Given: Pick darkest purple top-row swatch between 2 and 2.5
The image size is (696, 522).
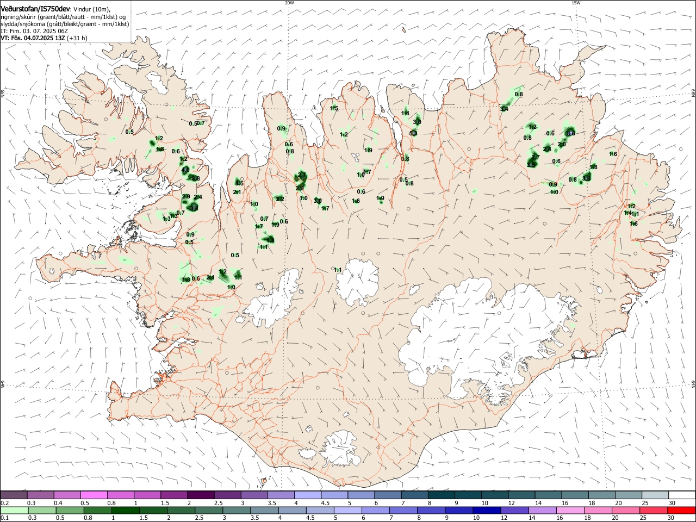Looking at the screenshot, I should point(201,495).
